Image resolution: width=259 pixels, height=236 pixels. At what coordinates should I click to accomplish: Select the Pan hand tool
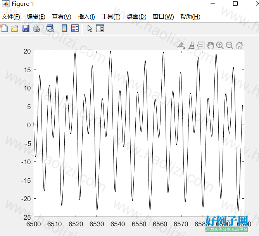point(211,45)
